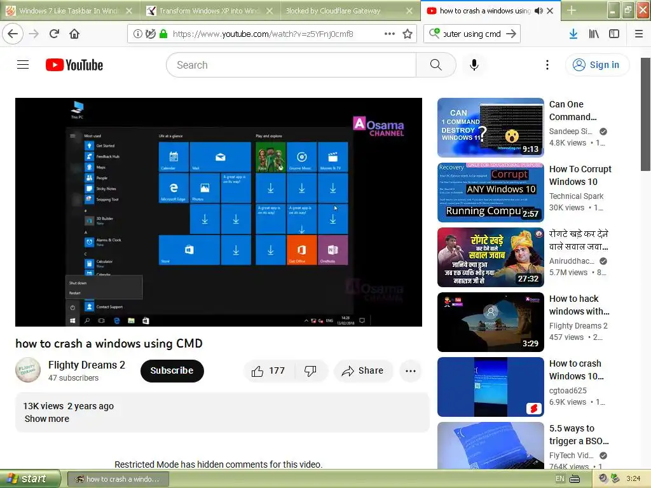
Task: Open the Windows Start menu
Action: point(30,478)
